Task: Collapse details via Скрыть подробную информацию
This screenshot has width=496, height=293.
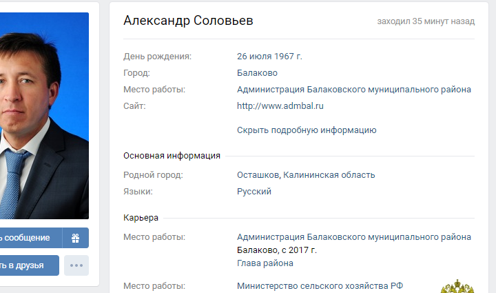Action: tap(307, 130)
